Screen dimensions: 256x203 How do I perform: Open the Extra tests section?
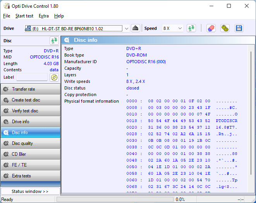(31, 176)
